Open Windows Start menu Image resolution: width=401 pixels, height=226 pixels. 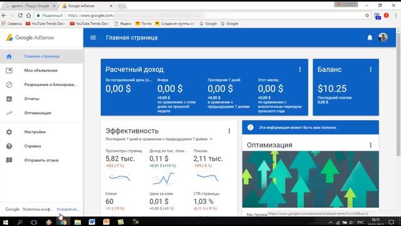(x=6, y=222)
